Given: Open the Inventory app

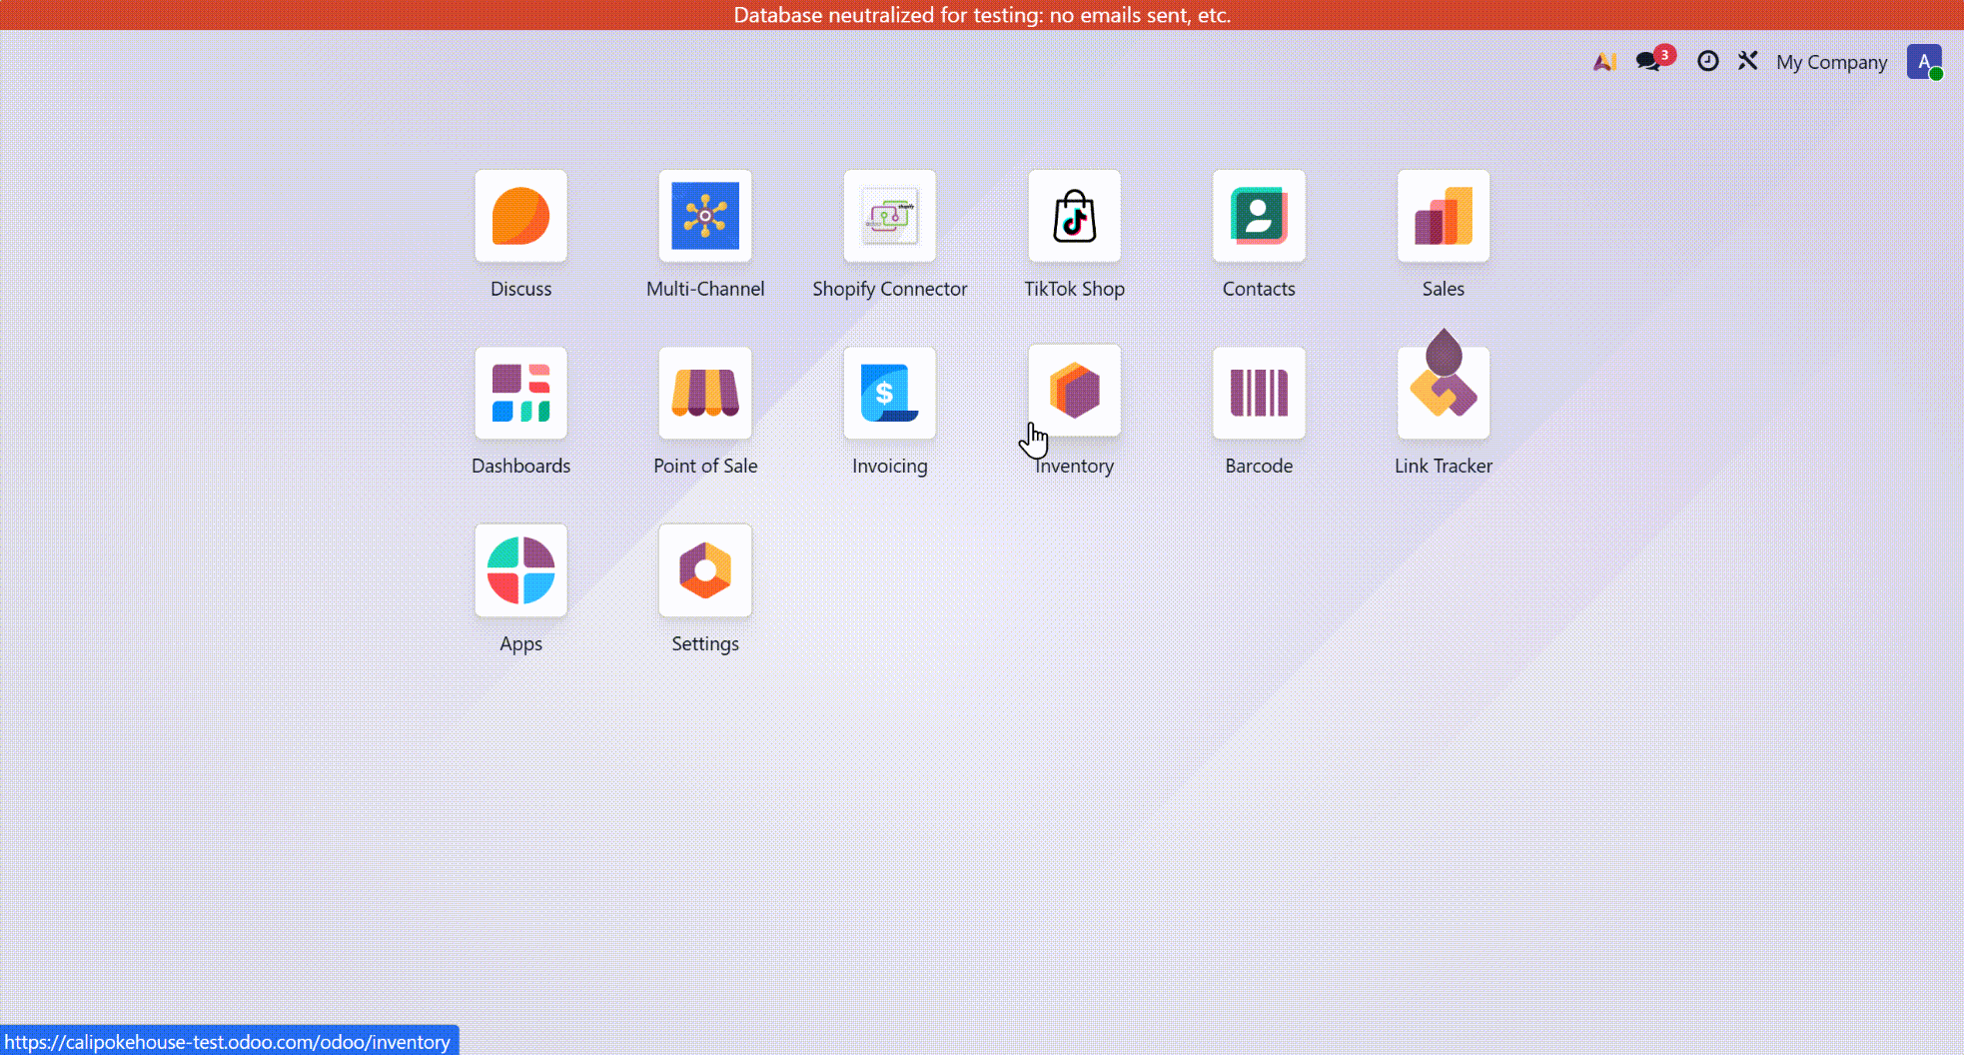Looking at the screenshot, I should (1074, 391).
